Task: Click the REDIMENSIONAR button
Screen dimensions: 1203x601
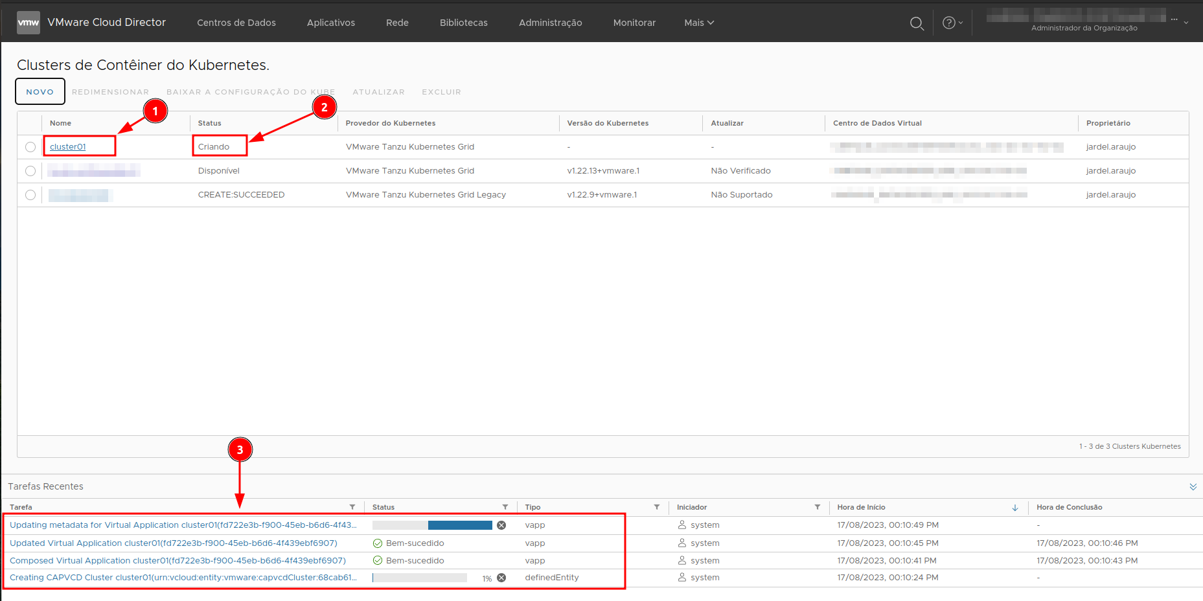Action: click(x=110, y=92)
